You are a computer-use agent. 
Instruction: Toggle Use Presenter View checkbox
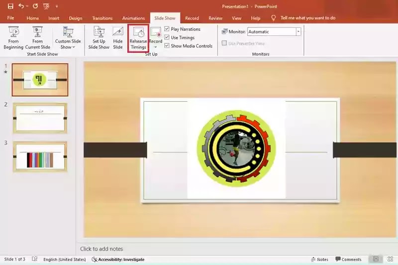[224, 43]
